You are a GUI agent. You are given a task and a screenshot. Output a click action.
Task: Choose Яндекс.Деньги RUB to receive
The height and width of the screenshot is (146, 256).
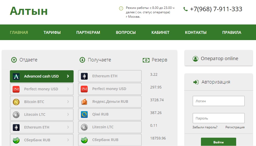point(110,101)
